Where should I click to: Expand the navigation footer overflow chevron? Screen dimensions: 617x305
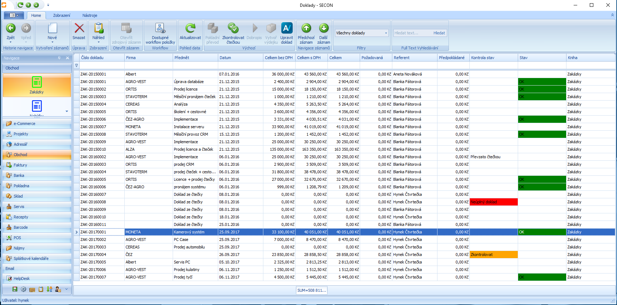[x=66, y=289]
